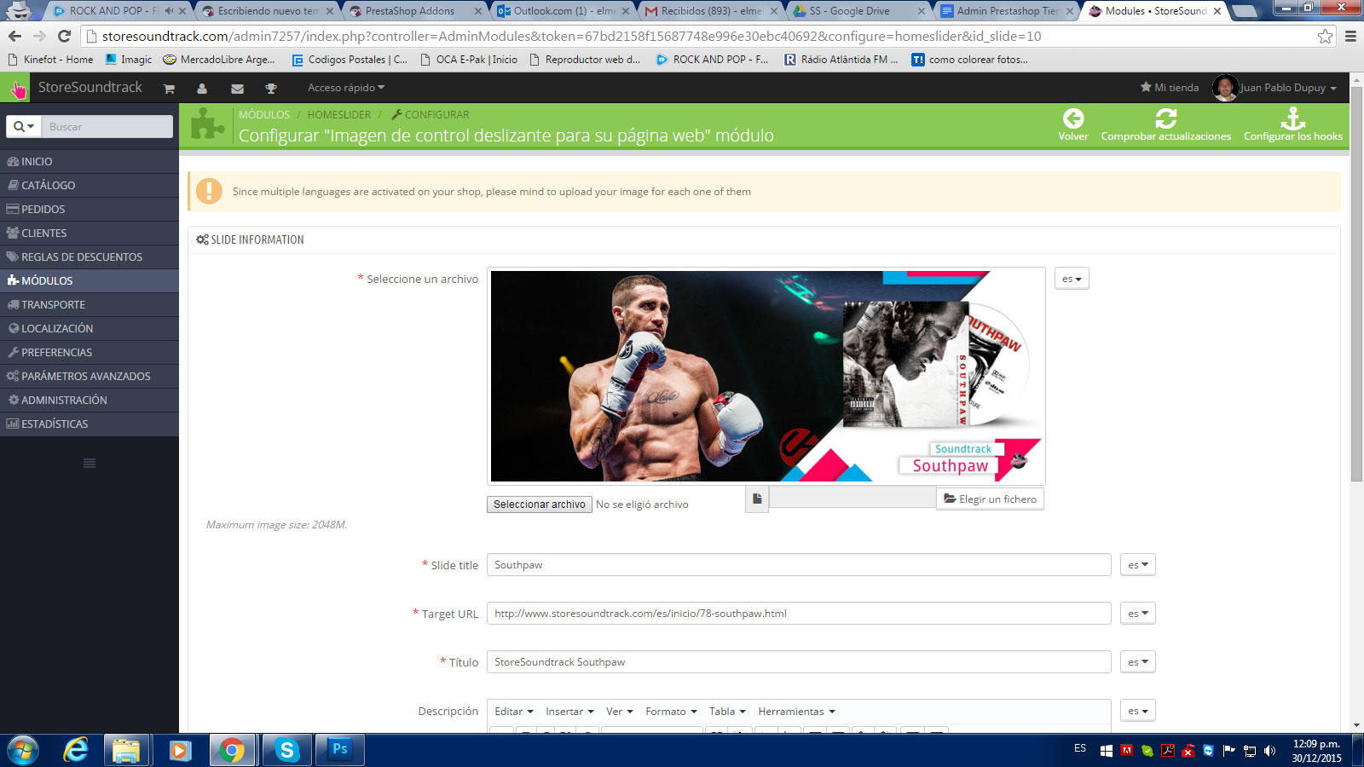Screen dimensions: 1364x767
Task: Click the Comprobar actualizaciones refresh icon
Action: (x=1166, y=118)
